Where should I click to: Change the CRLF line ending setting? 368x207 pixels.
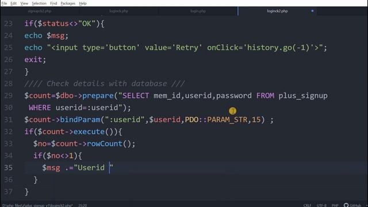pyautogui.click(x=307, y=205)
